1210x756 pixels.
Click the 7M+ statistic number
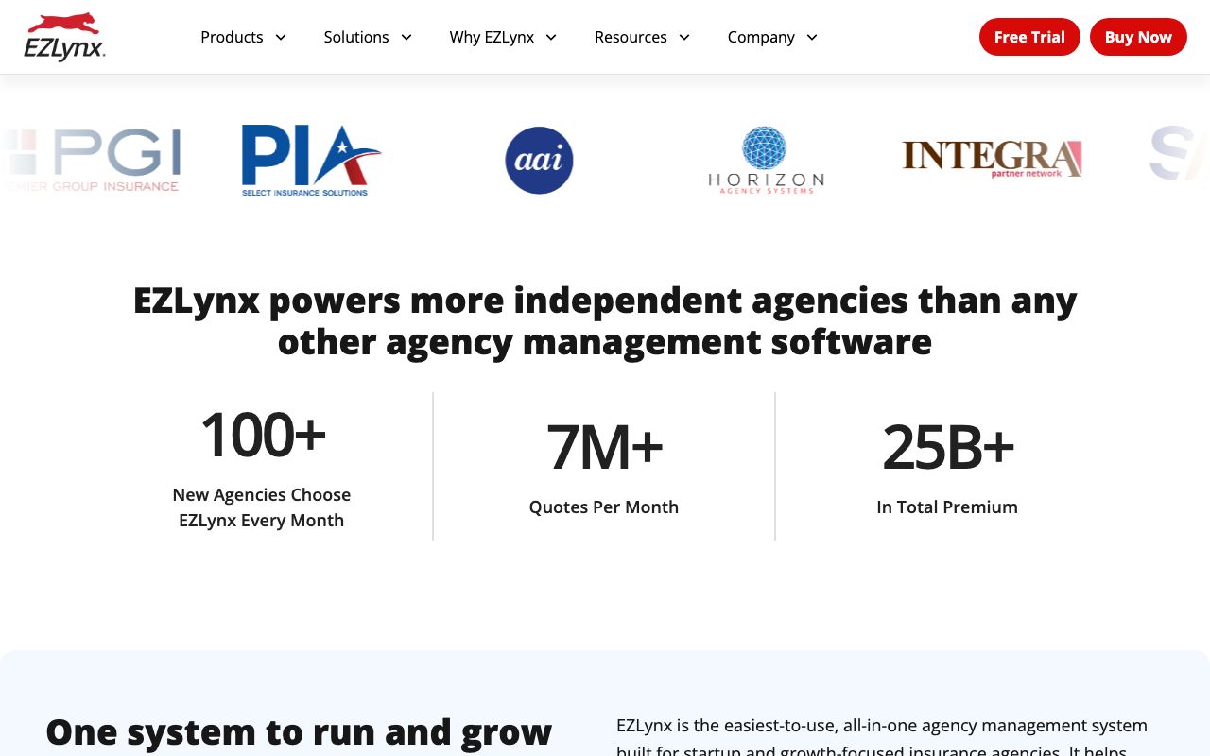tap(604, 447)
